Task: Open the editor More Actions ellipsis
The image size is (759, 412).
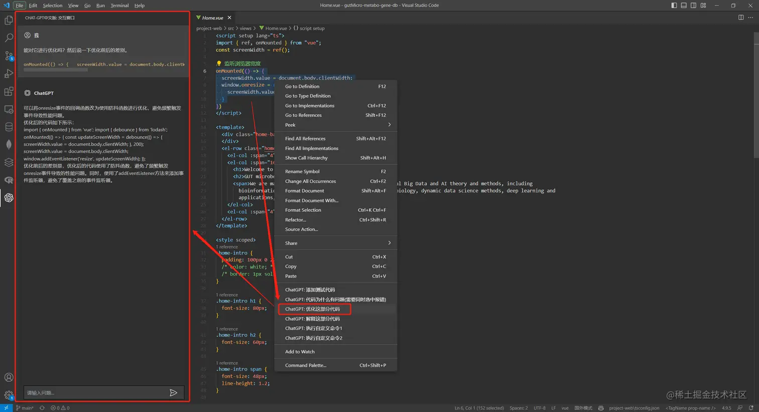Action: tap(751, 18)
